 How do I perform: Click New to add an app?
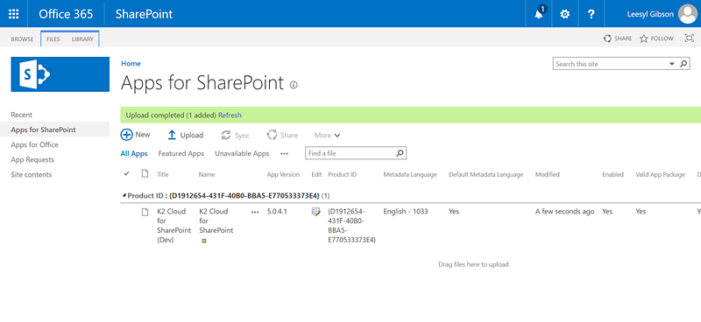(136, 135)
